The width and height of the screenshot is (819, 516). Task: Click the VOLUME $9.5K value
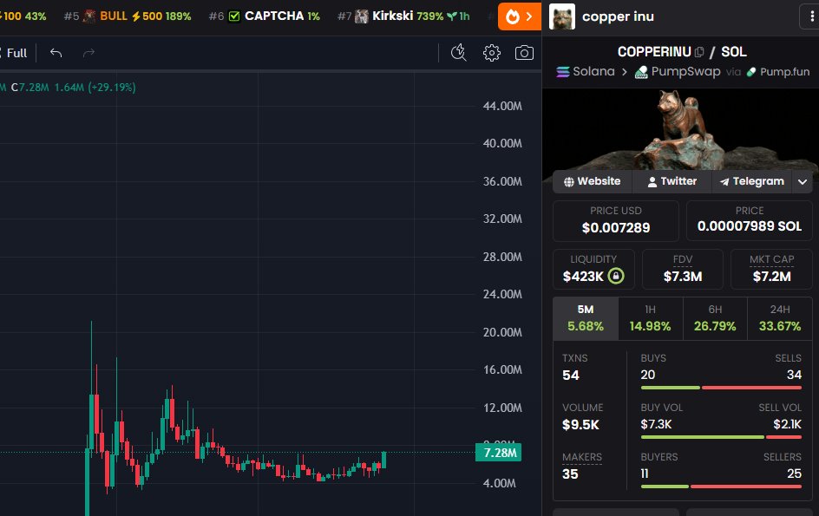(580, 425)
